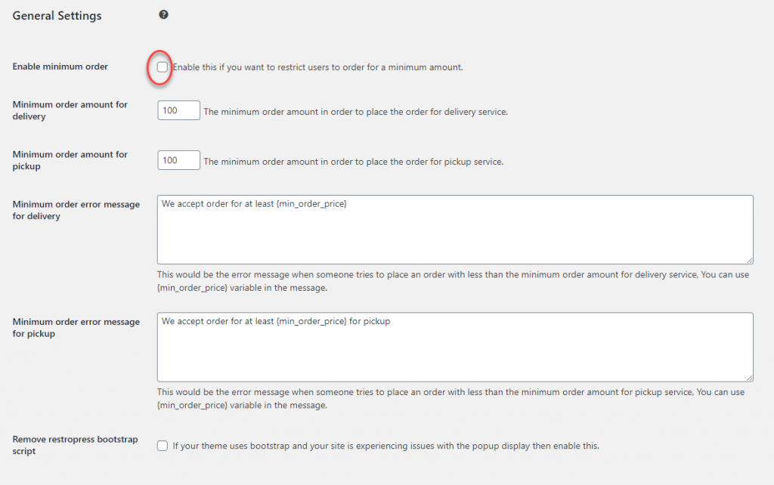Grab the pickup error textarea resize handle
The height and width of the screenshot is (485, 774).
[x=749, y=378]
